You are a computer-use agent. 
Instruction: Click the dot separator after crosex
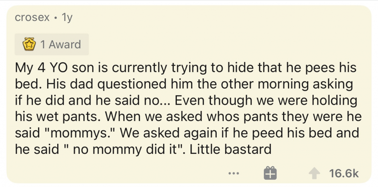click(x=55, y=18)
